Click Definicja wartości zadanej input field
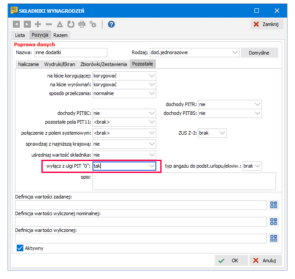The image size is (295, 279). pos(141,205)
